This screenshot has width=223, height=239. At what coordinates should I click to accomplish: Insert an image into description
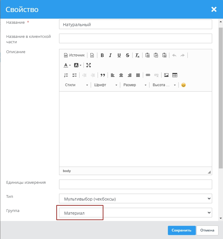166,75
